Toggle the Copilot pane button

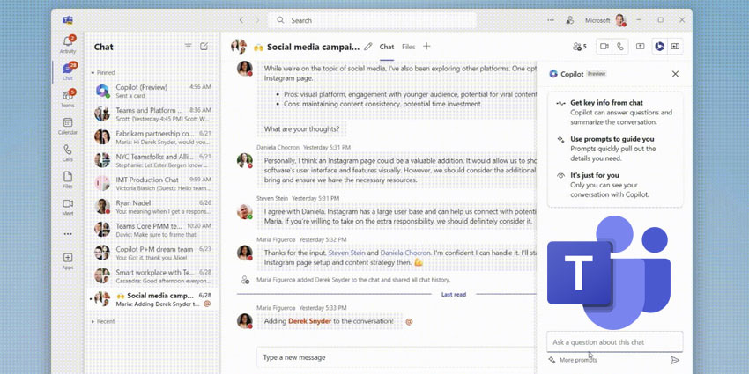(x=658, y=47)
